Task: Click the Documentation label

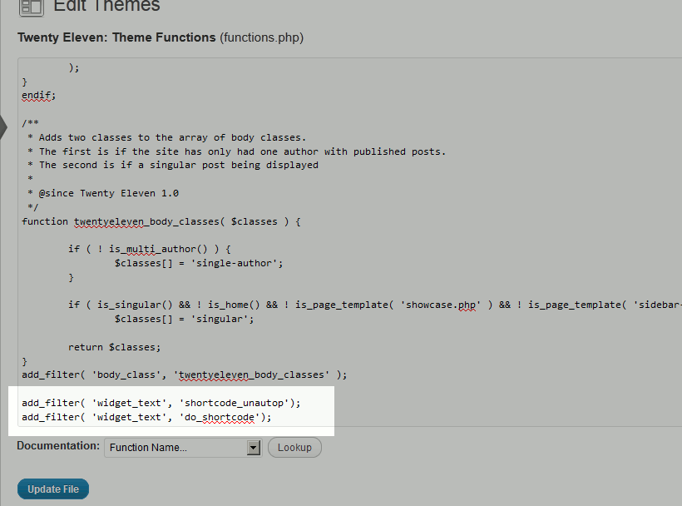Action: coord(58,446)
